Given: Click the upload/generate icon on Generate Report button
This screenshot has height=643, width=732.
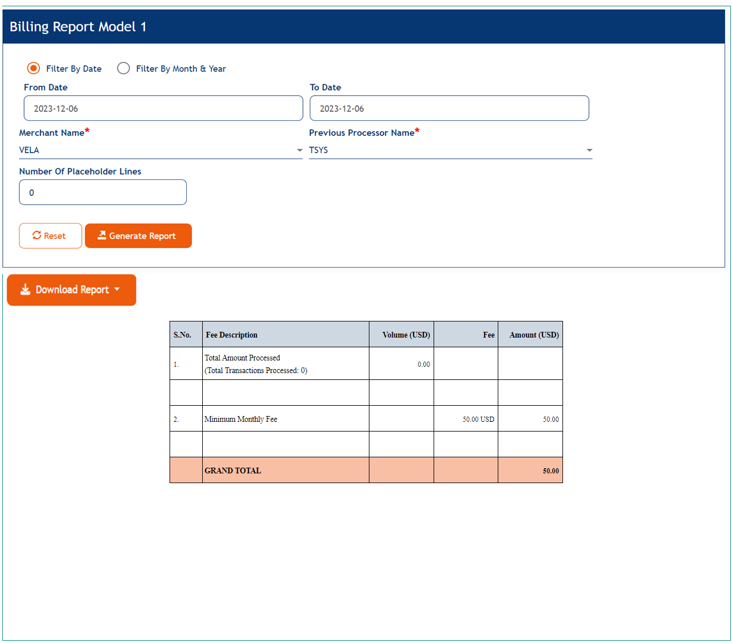Looking at the screenshot, I should (102, 235).
